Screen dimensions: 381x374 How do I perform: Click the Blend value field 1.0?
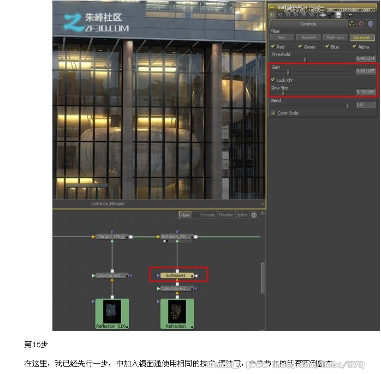tap(365, 104)
